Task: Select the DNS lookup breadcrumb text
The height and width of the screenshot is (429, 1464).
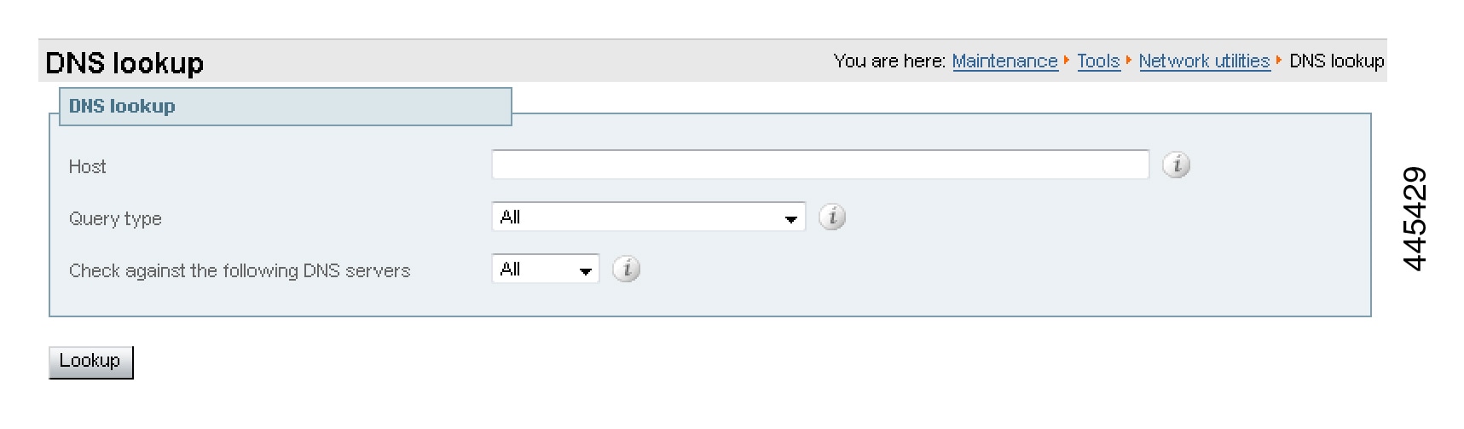Action: (x=1336, y=61)
